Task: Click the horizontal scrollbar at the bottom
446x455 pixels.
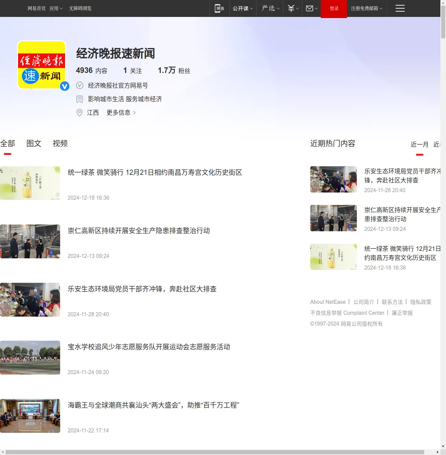Action: pos(215,452)
